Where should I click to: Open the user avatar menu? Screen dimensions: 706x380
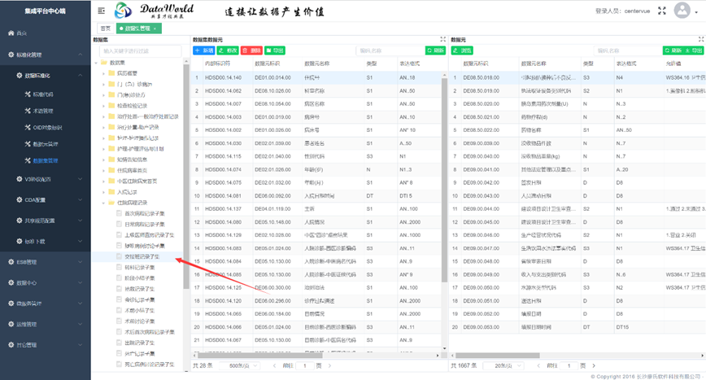pos(682,11)
